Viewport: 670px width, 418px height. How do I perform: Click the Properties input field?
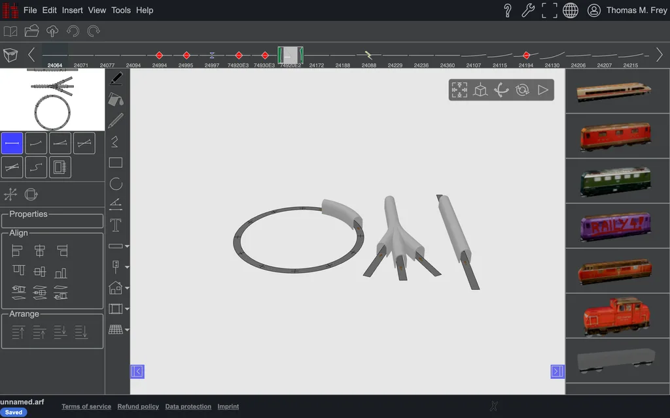[52, 221]
